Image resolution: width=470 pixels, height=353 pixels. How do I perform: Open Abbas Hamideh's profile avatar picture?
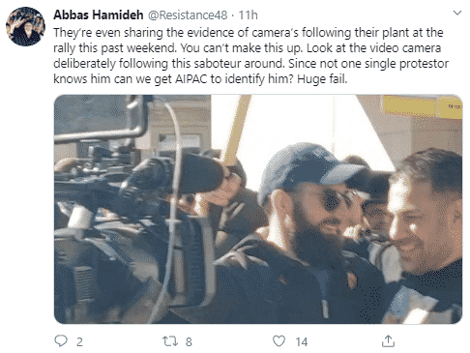coord(25,26)
